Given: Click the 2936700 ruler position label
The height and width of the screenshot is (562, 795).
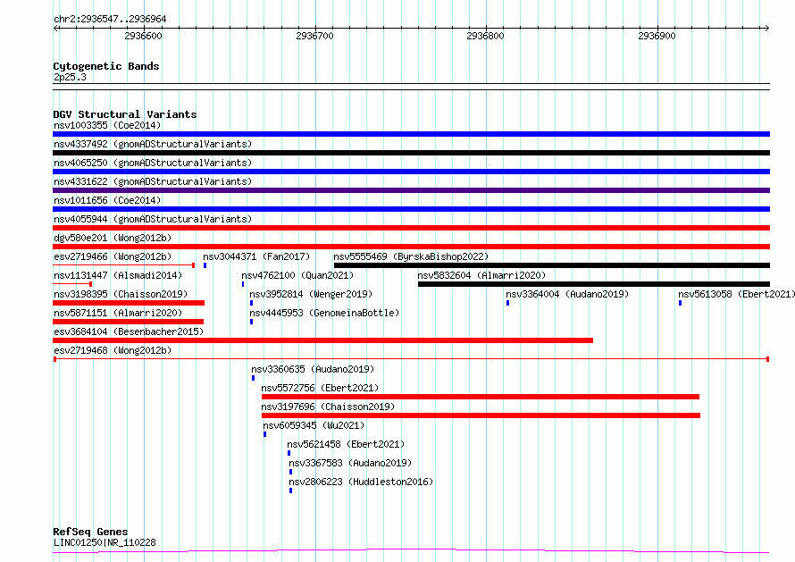Looking at the screenshot, I should click(314, 36).
